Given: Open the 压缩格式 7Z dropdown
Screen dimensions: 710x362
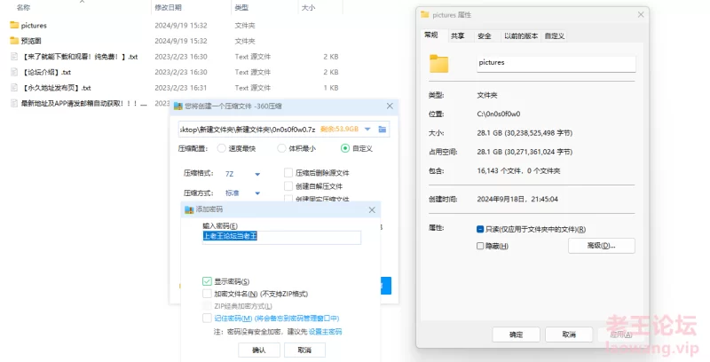Looking at the screenshot, I should 257,174.
